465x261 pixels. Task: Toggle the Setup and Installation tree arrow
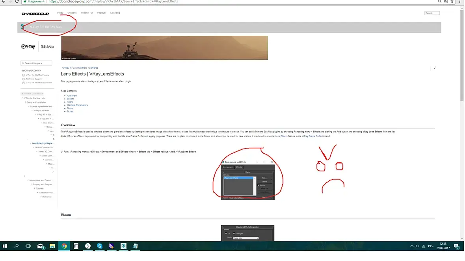click(26, 102)
